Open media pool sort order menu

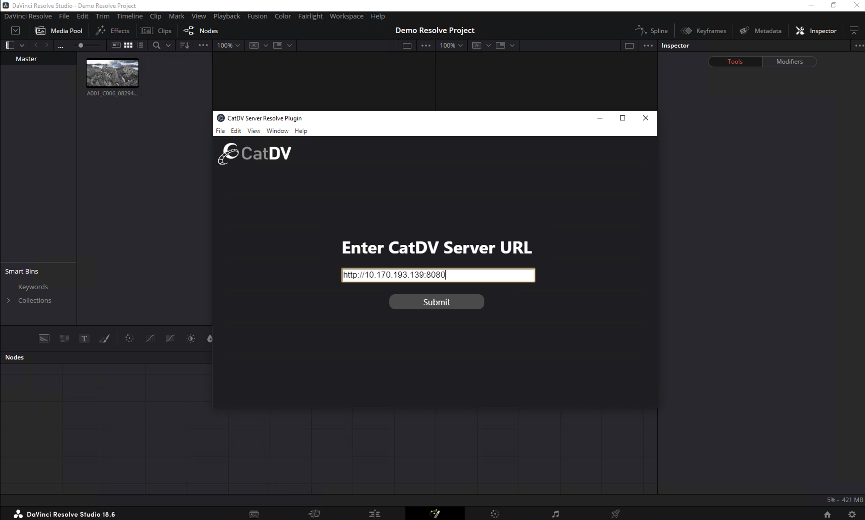[185, 45]
